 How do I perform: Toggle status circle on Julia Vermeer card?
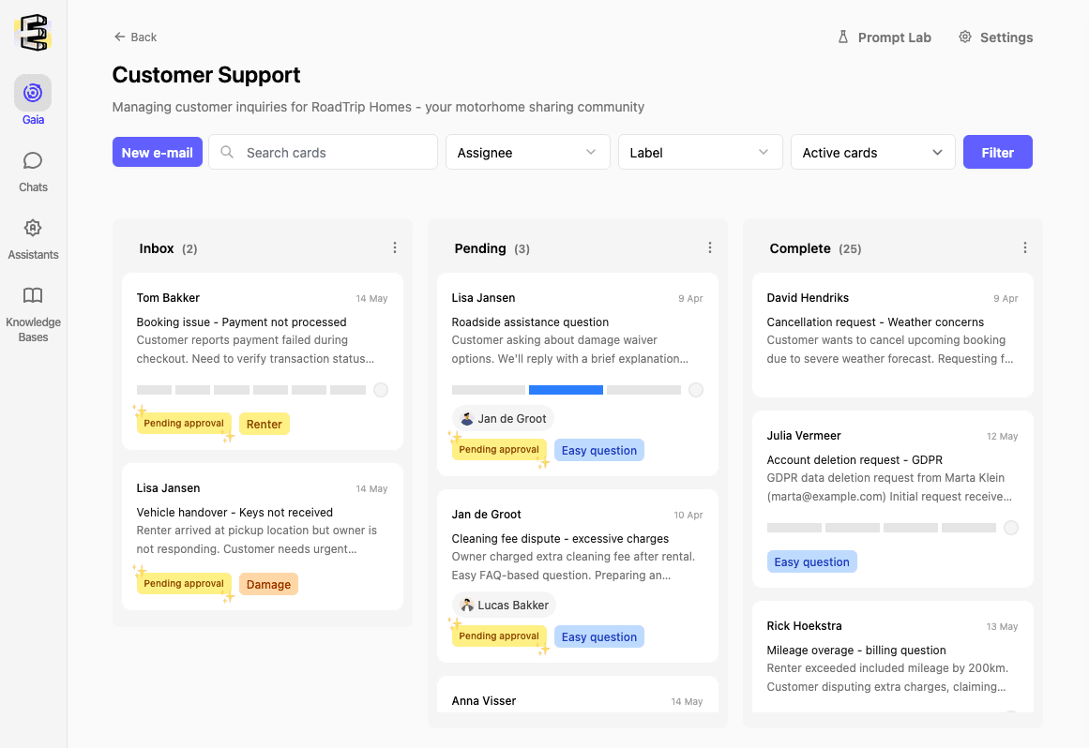click(1011, 528)
